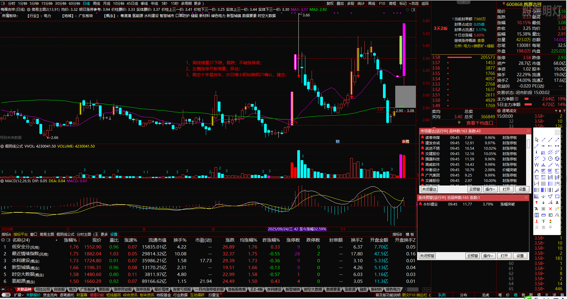
Task: Click the 查看千档盘口 link
Action: [x=479, y=123]
